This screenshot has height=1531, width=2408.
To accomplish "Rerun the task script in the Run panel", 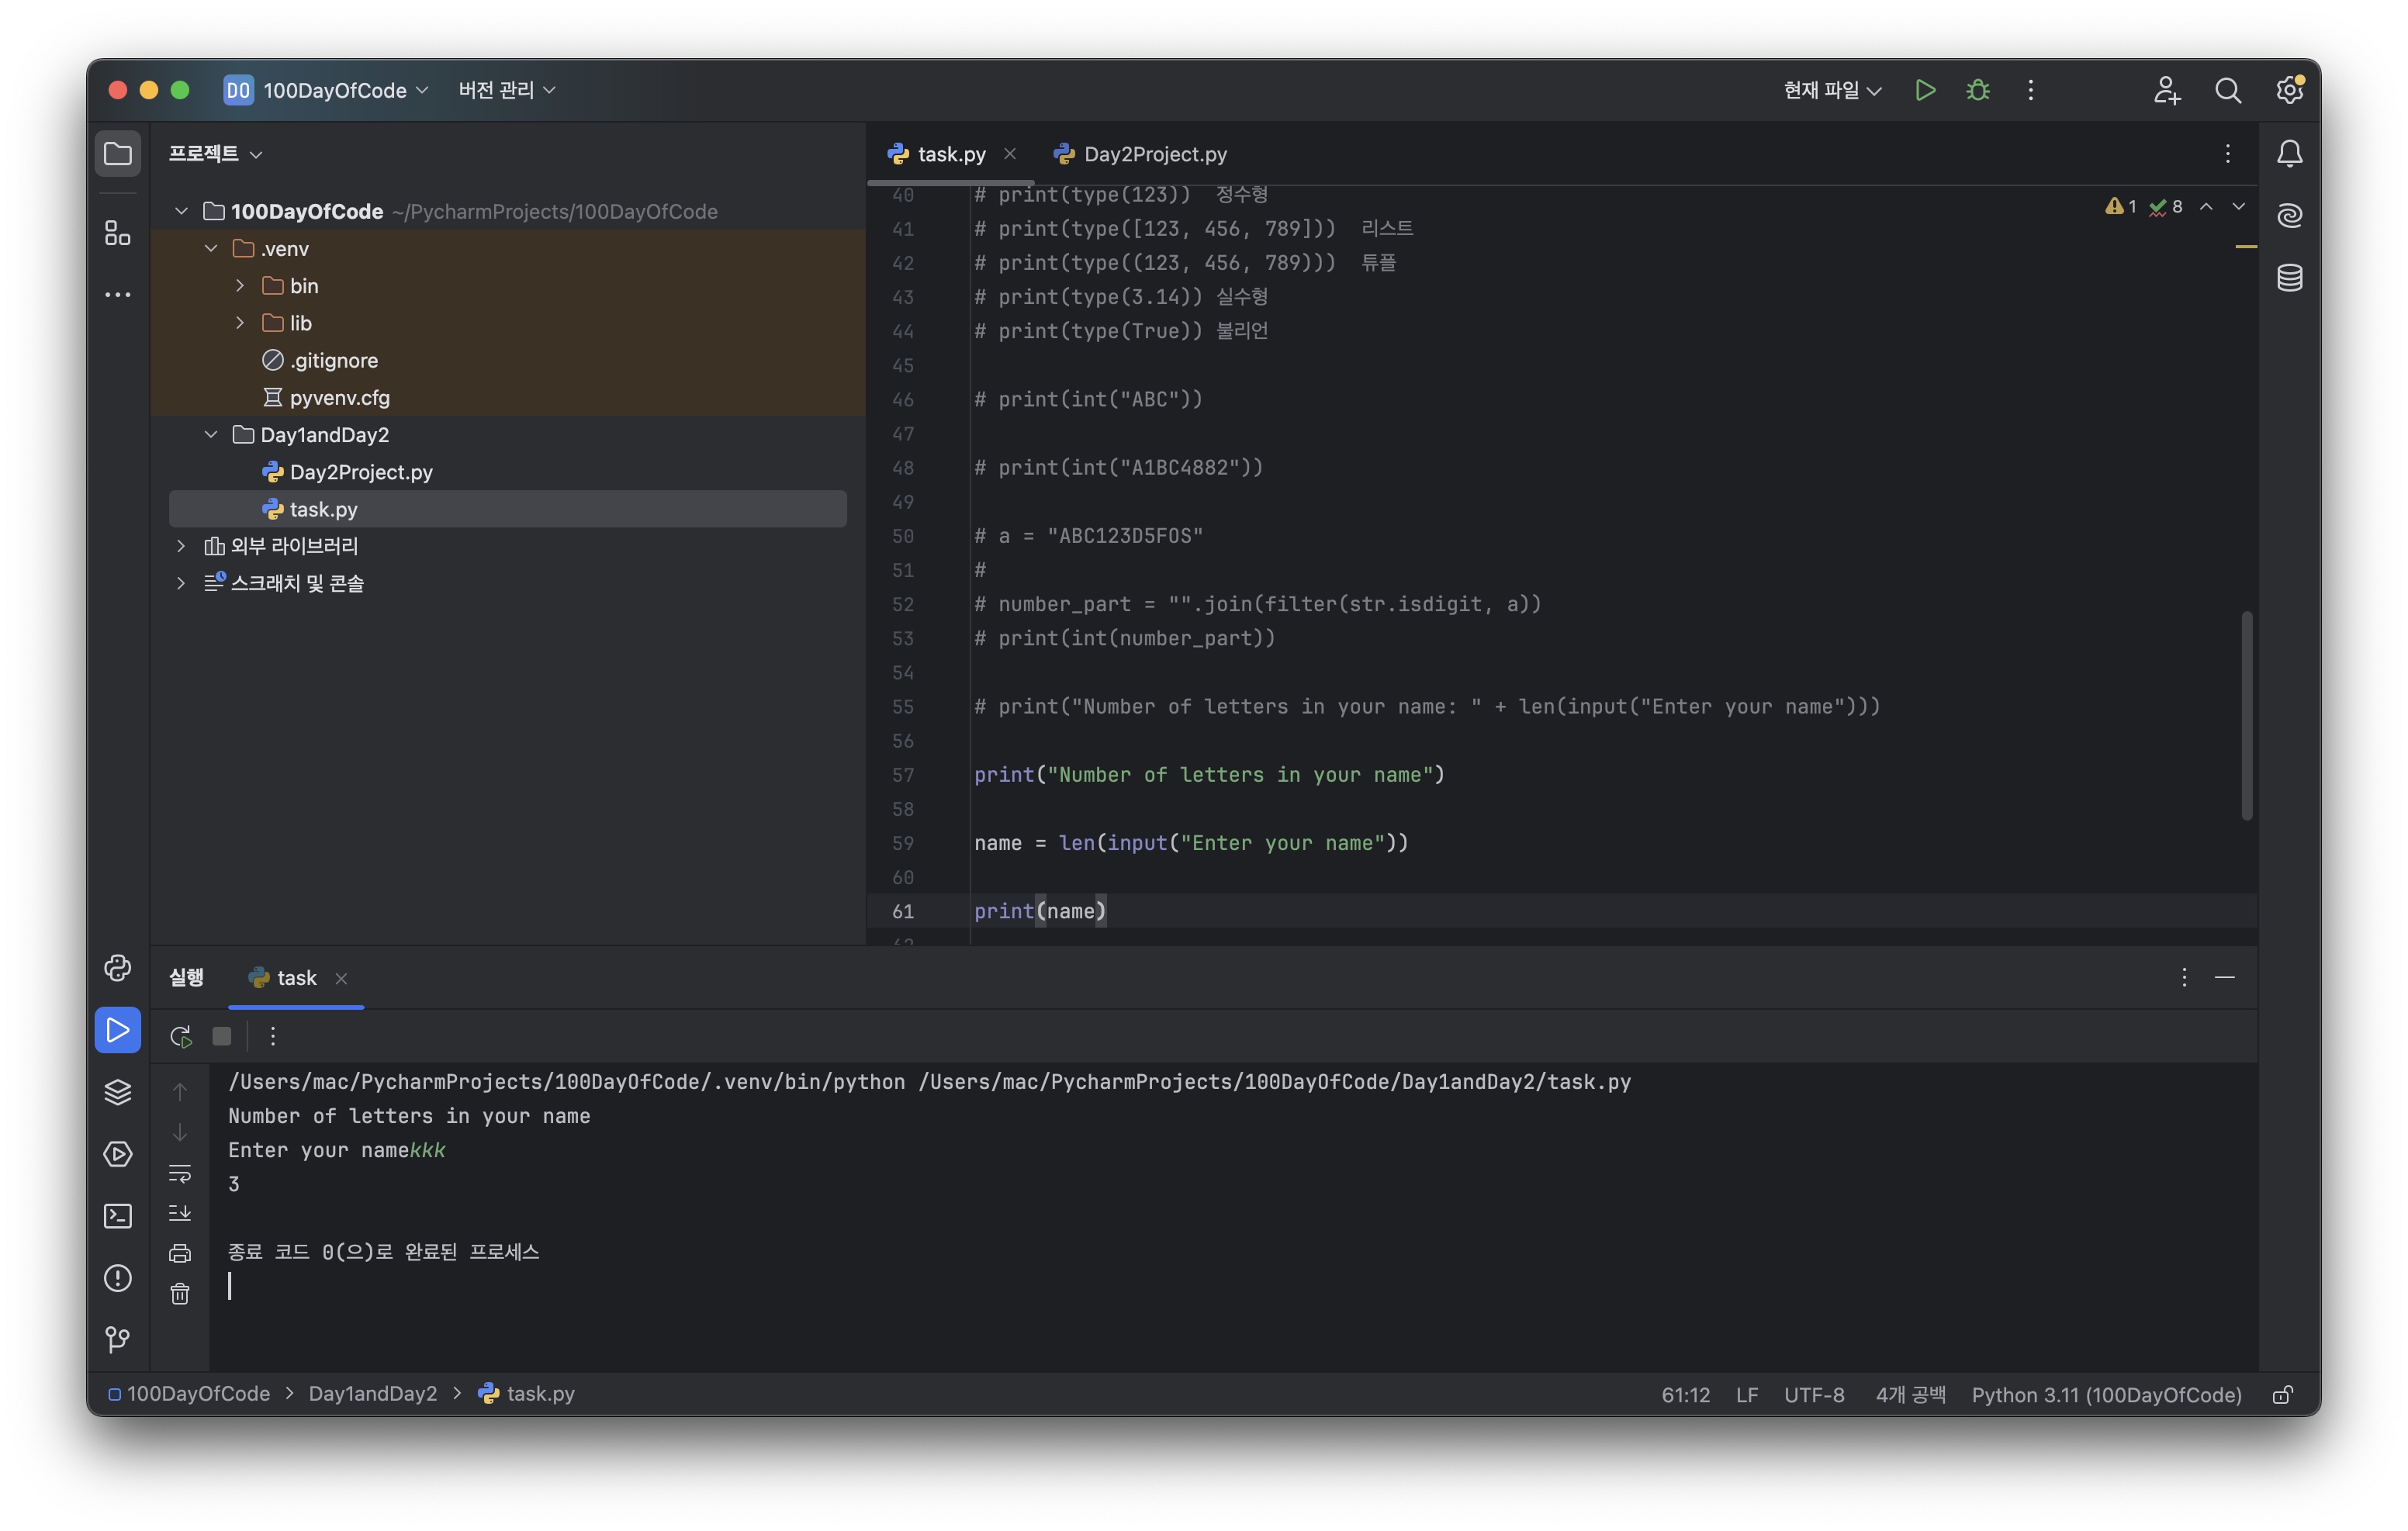I will 181,1036.
